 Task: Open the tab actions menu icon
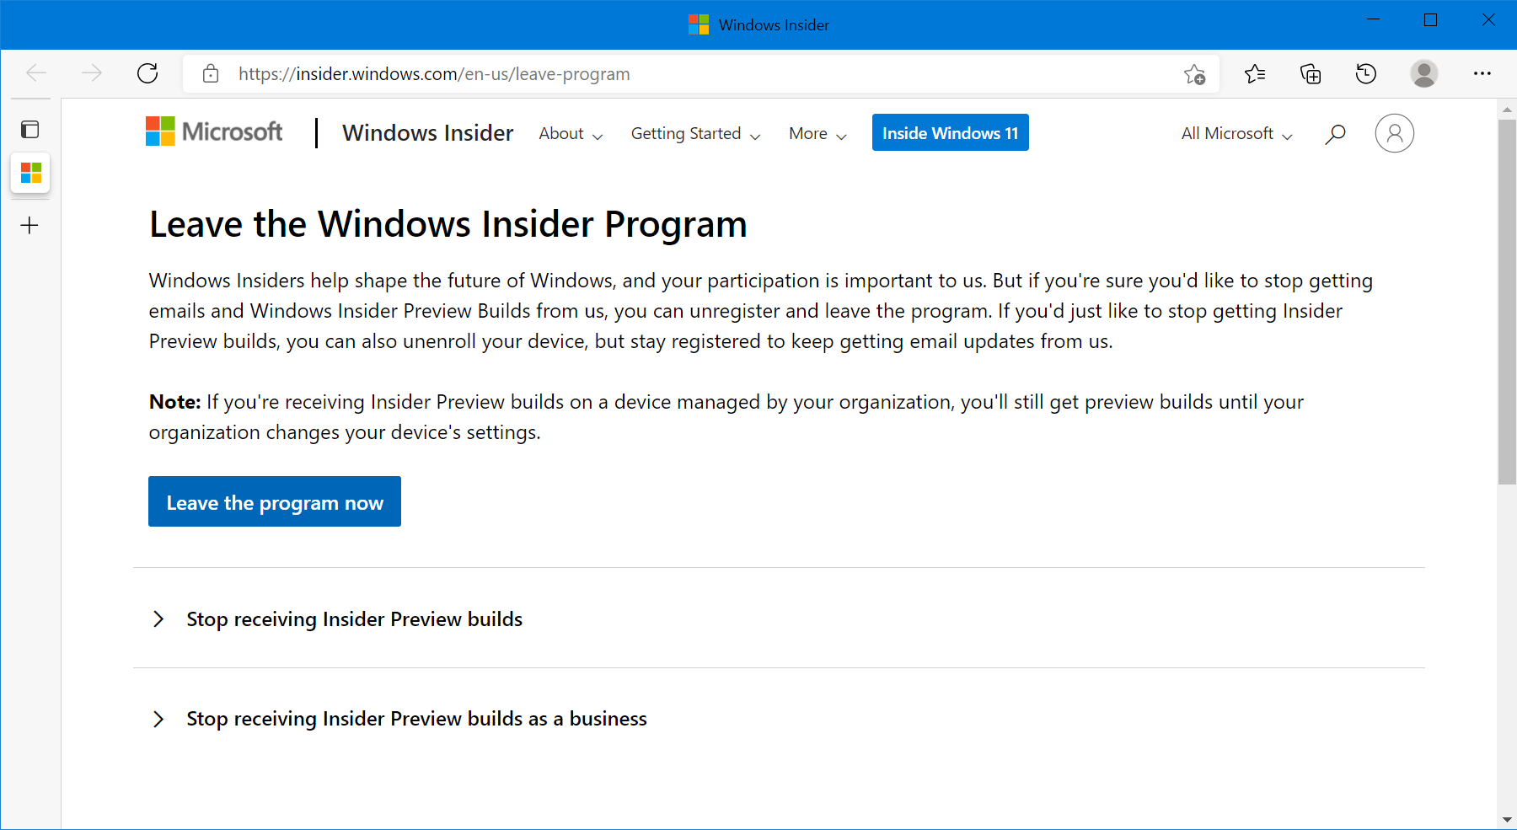click(x=30, y=130)
